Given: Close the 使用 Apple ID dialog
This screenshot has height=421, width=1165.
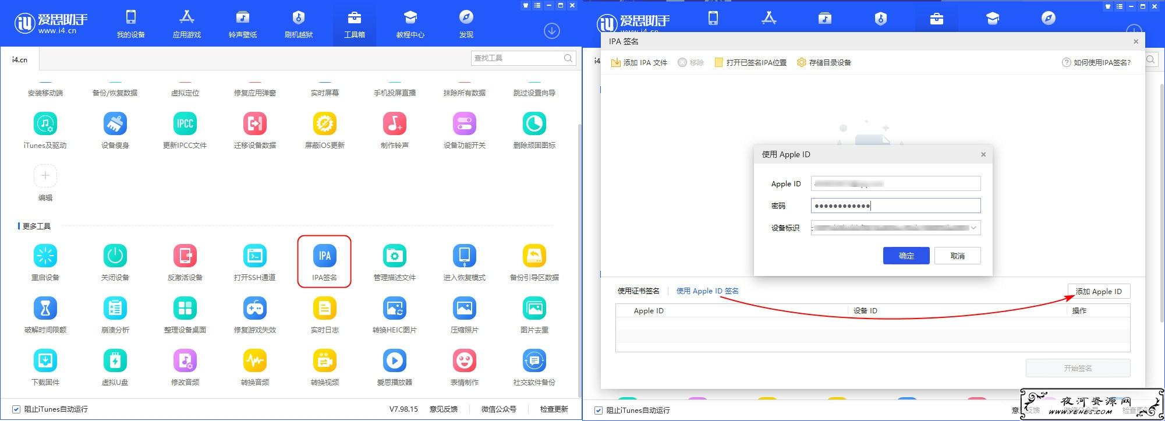Looking at the screenshot, I should coord(983,154).
